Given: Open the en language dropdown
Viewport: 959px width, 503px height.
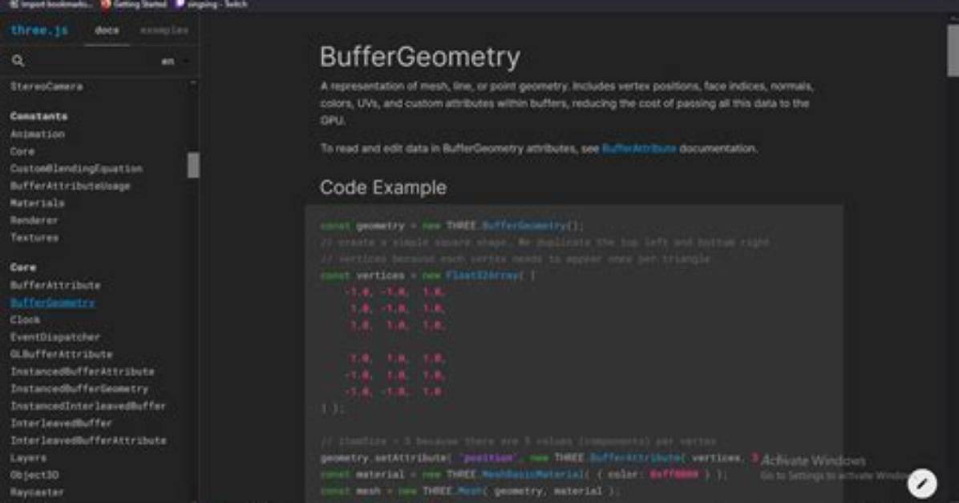Looking at the screenshot, I should [x=175, y=61].
